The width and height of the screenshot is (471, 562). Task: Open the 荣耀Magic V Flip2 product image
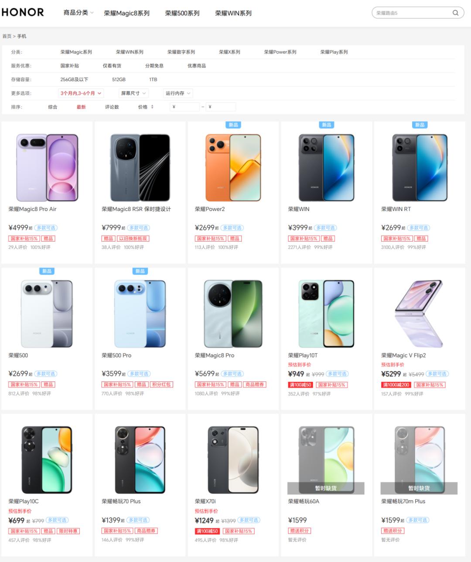click(420, 314)
